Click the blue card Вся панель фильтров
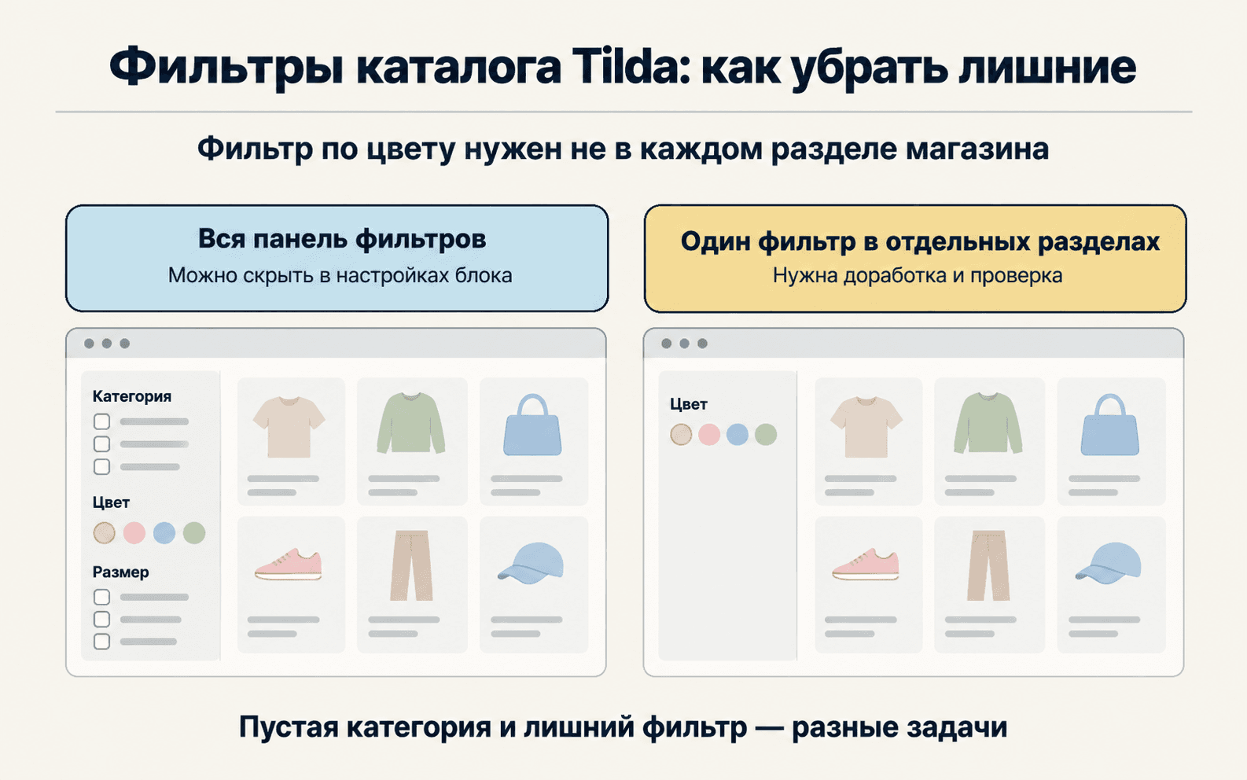The image size is (1247, 780). click(x=337, y=259)
